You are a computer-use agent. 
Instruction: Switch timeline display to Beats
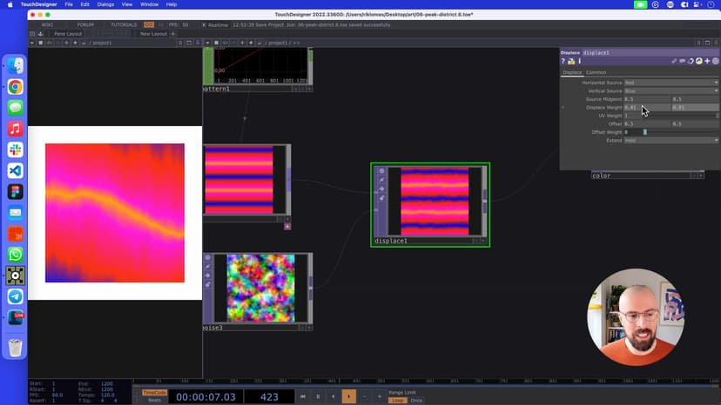coord(154,400)
